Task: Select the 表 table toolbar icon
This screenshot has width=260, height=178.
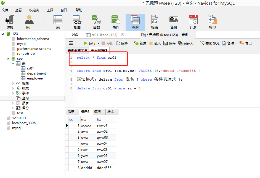Action: [x=58, y=22]
